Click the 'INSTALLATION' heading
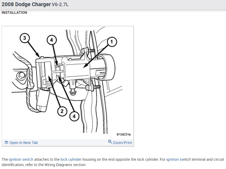226x169 pixels. (14, 13)
